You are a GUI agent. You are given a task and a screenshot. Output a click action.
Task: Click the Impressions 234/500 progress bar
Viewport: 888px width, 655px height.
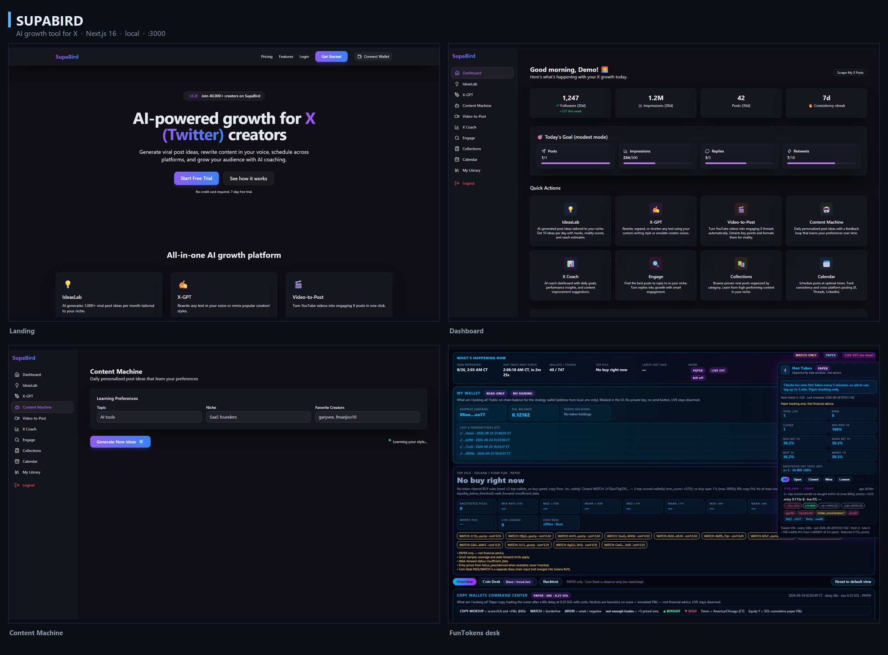pos(658,163)
